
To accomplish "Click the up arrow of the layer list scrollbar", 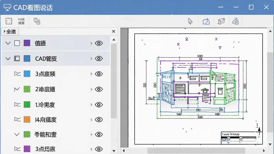I will (114, 40).
